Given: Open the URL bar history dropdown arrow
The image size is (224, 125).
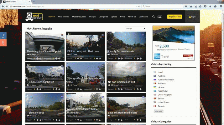Looking at the screenshot, I should pyautogui.click(x=137, y=7).
